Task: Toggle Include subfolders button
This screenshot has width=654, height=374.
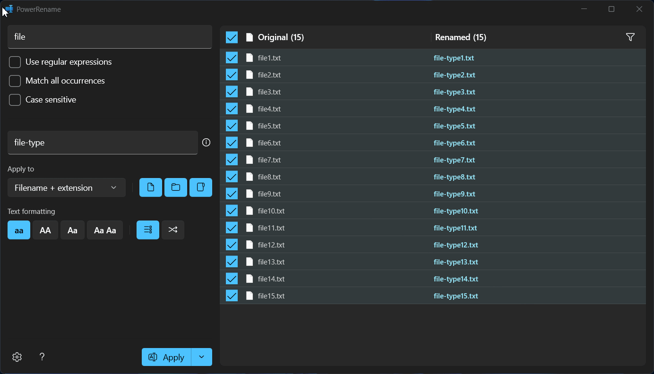Action: coord(201,187)
